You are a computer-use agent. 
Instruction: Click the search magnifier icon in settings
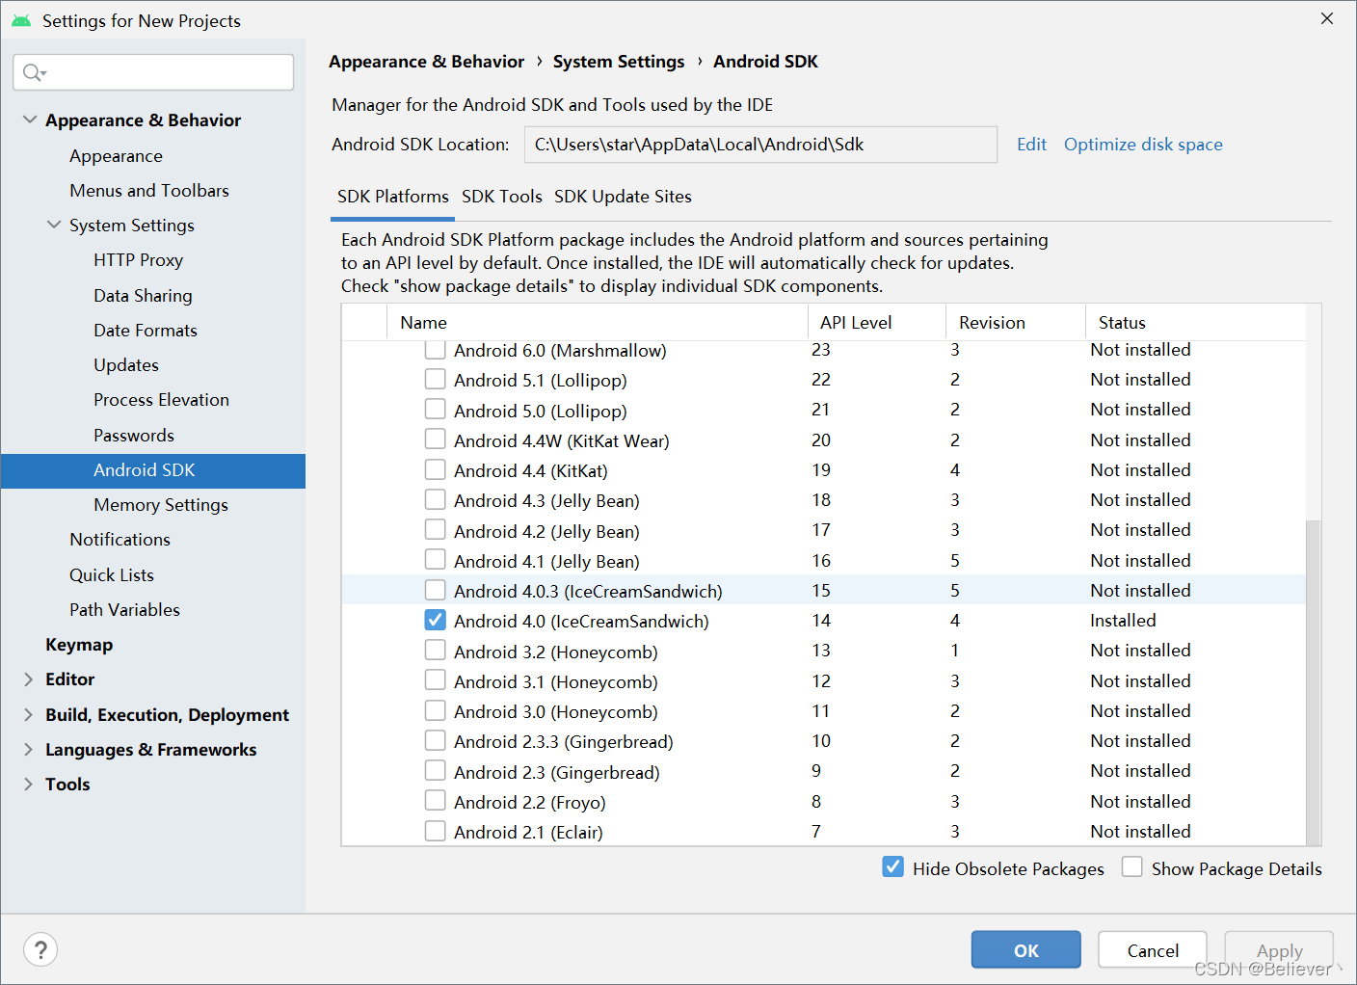(x=33, y=72)
